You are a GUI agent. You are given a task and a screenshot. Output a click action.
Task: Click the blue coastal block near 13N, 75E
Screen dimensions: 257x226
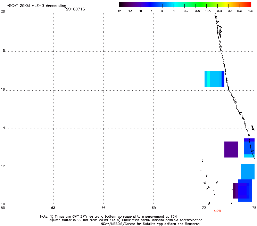[249, 148]
